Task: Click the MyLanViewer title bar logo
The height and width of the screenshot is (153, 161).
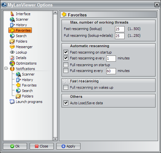Action: coord(4,5)
